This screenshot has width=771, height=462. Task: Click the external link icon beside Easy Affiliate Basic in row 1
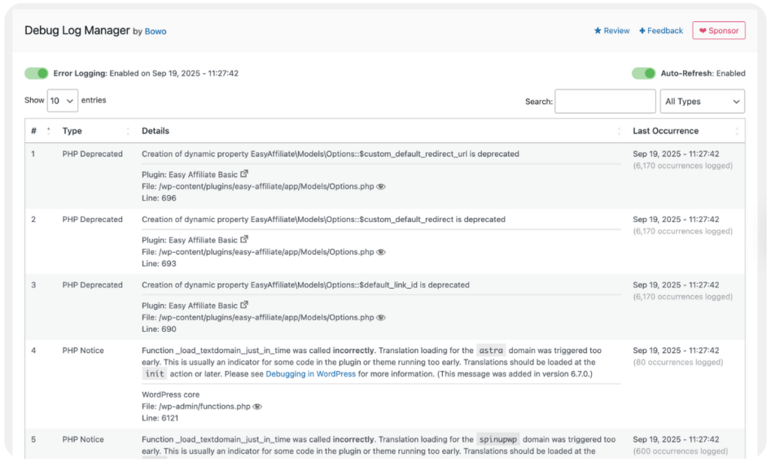[x=244, y=175]
